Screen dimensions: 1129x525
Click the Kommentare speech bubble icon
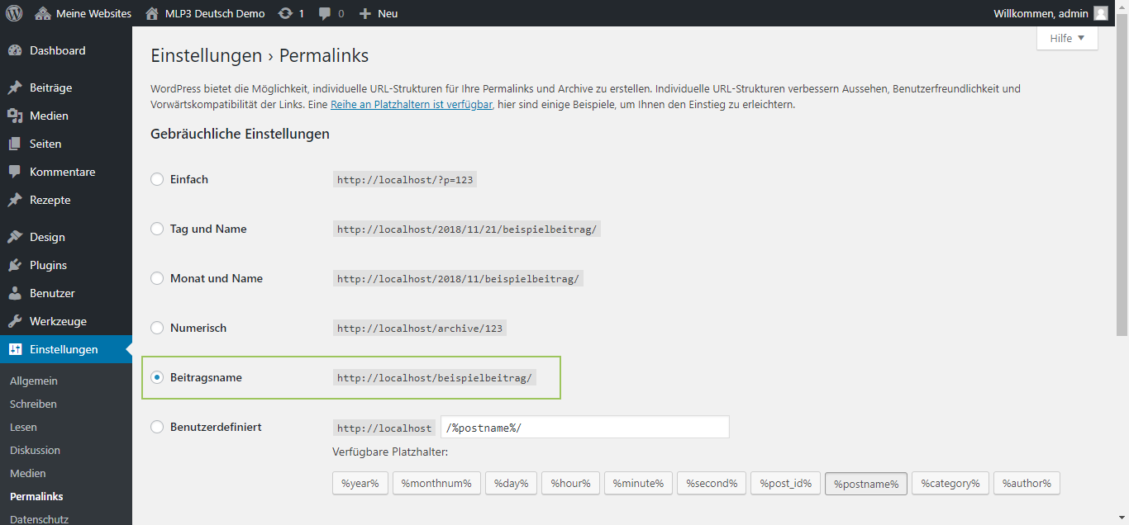click(x=15, y=172)
